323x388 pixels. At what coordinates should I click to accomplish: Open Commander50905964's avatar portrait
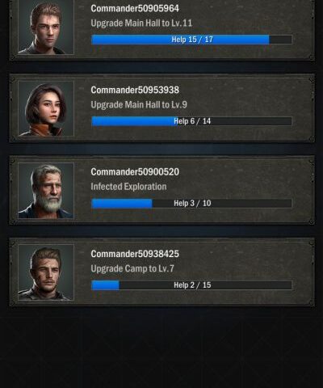pos(46,27)
